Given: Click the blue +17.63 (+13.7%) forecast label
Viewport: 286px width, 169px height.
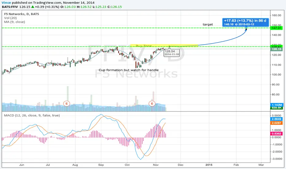Looking at the screenshot, I should [245, 22].
